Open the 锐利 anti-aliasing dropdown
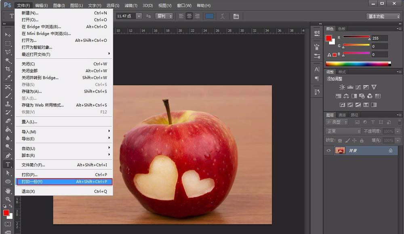This screenshot has height=234, width=404. (164, 16)
